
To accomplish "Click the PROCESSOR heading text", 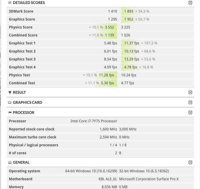I will pos(24,113).
